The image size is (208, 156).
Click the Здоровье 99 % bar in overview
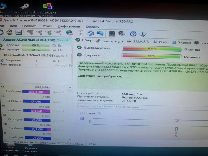pos(152,56)
